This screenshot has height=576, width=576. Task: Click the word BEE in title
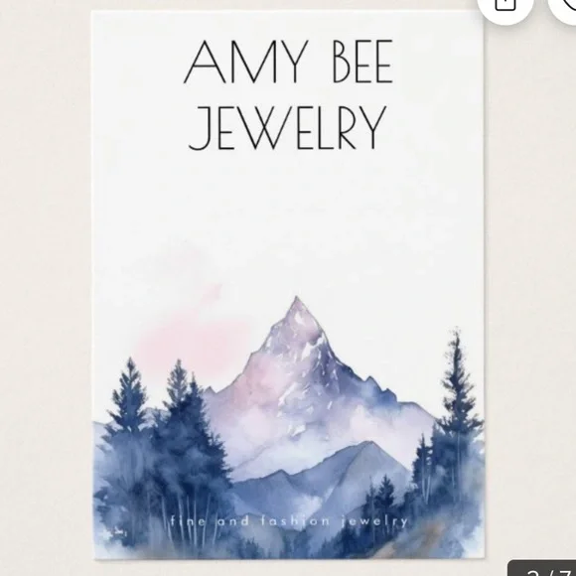coord(363,62)
